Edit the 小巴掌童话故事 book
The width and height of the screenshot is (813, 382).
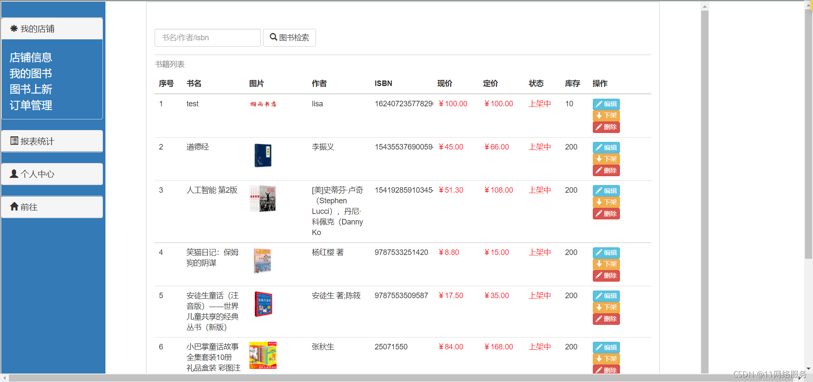[606, 347]
